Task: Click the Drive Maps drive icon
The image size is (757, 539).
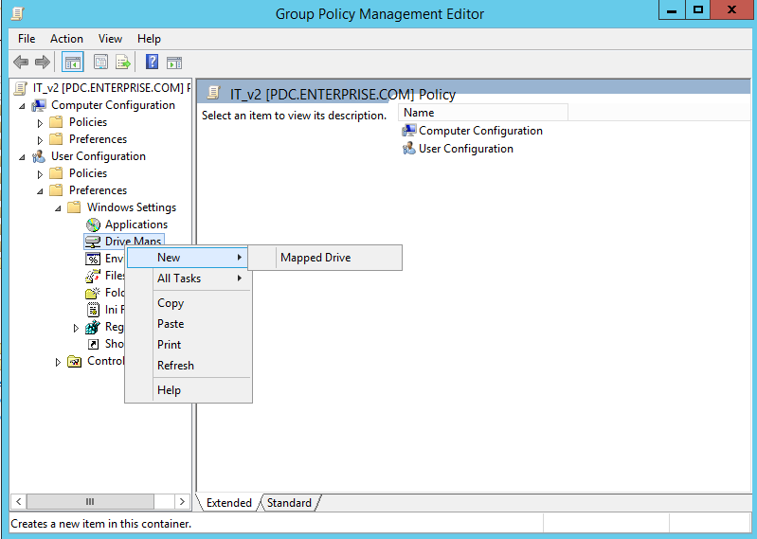Action: [93, 242]
